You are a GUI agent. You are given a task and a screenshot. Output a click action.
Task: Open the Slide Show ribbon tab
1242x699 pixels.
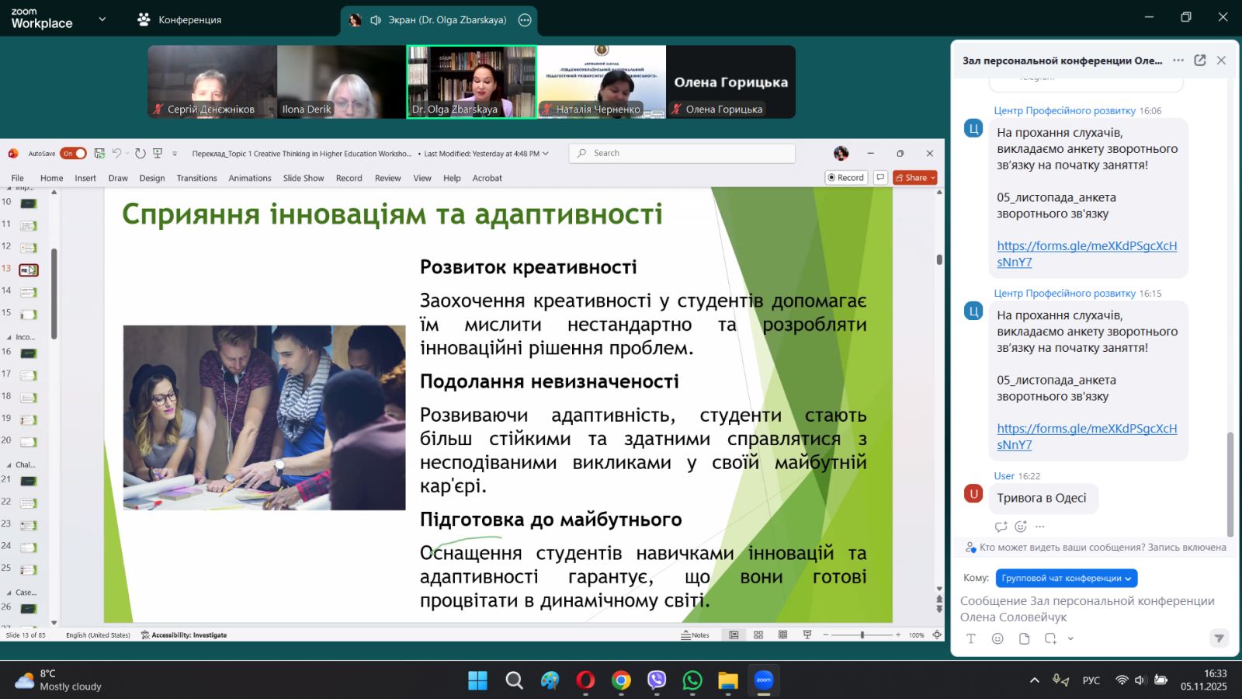303,178
